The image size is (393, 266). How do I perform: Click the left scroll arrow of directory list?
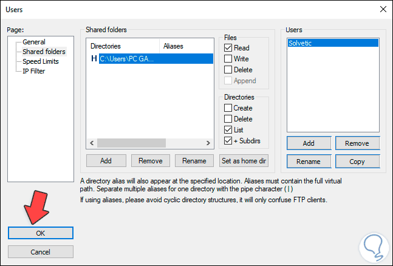pos(92,143)
